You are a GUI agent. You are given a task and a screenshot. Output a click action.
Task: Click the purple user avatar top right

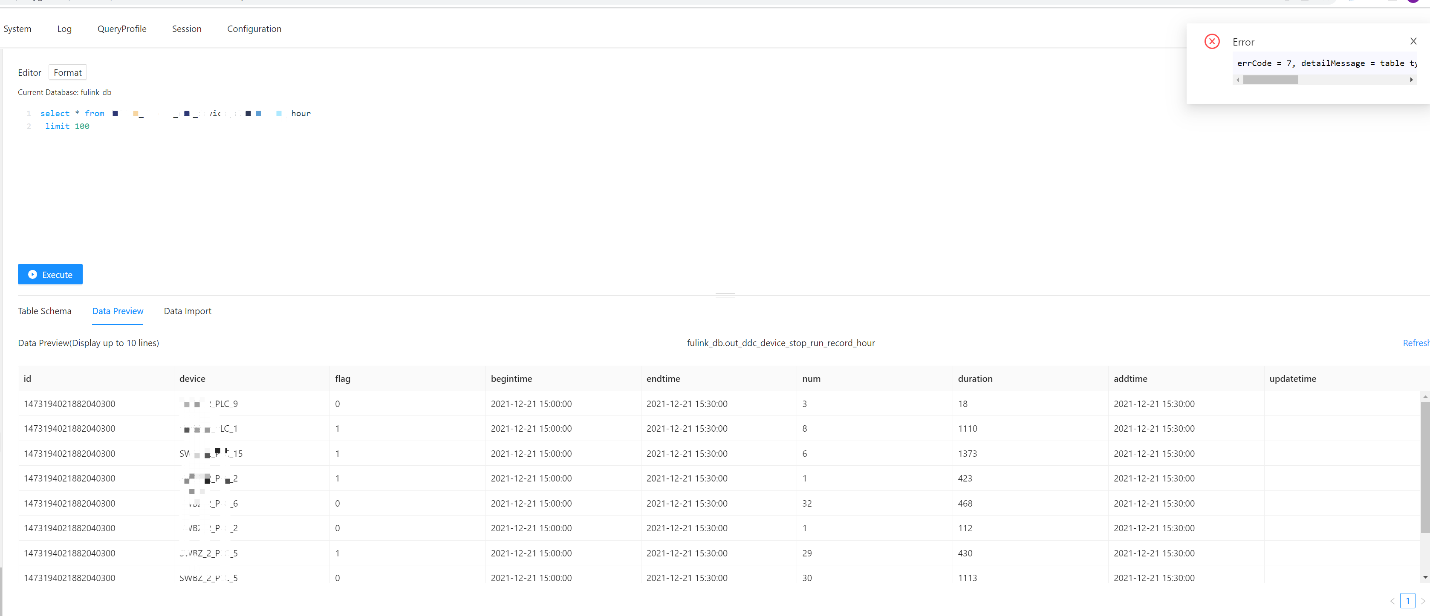[1414, 1]
